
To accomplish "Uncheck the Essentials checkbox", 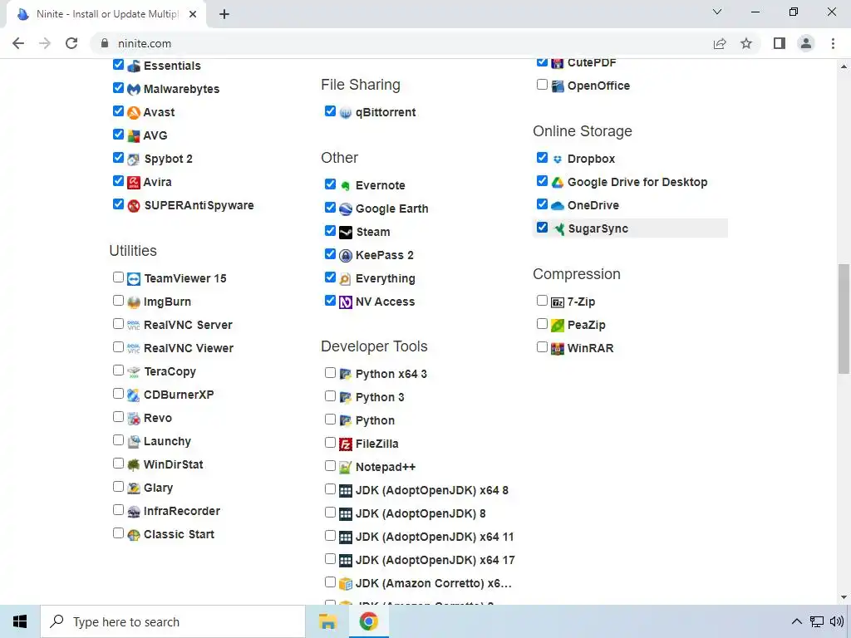I will tap(118, 64).
